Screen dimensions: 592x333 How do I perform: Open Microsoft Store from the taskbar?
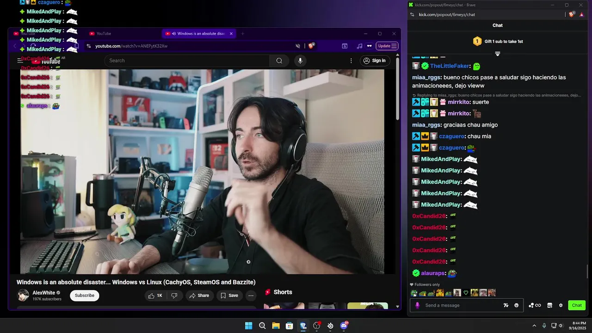pos(290,326)
